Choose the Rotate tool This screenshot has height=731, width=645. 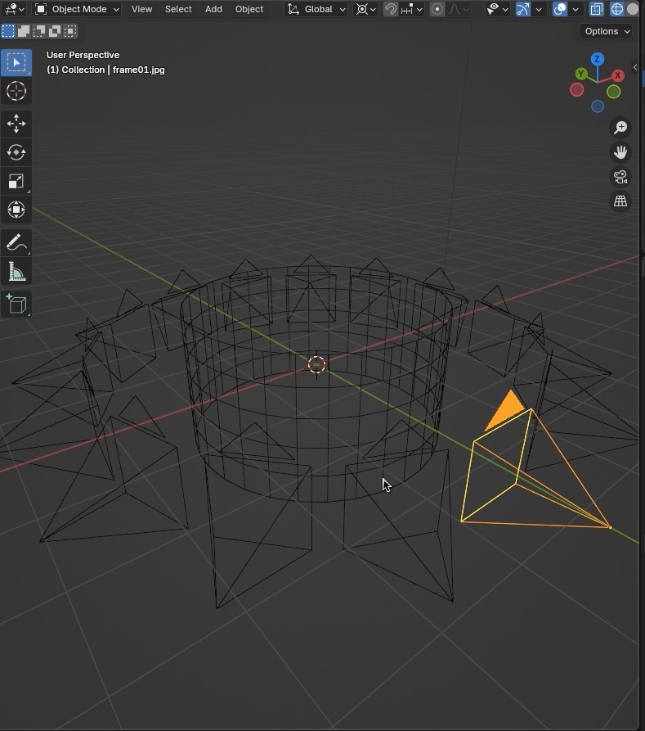point(16,152)
